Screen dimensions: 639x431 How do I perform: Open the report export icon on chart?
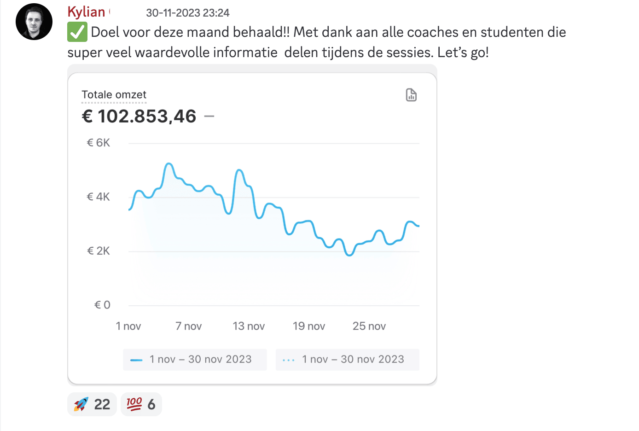click(x=411, y=95)
